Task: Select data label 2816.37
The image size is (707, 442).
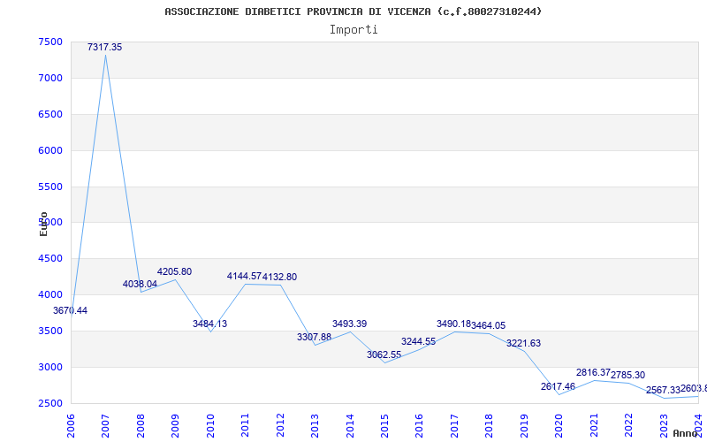Action: point(593,372)
